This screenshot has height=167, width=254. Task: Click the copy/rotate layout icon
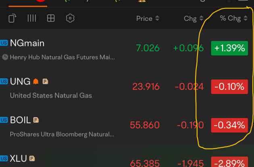click(x=12, y=18)
